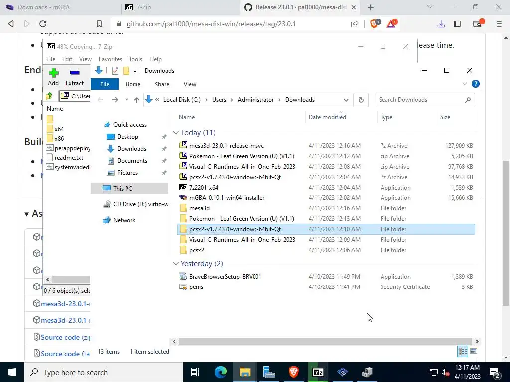Reload the GitHub page
The height and width of the screenshot is (382, 510).
[x=43, y=24]
